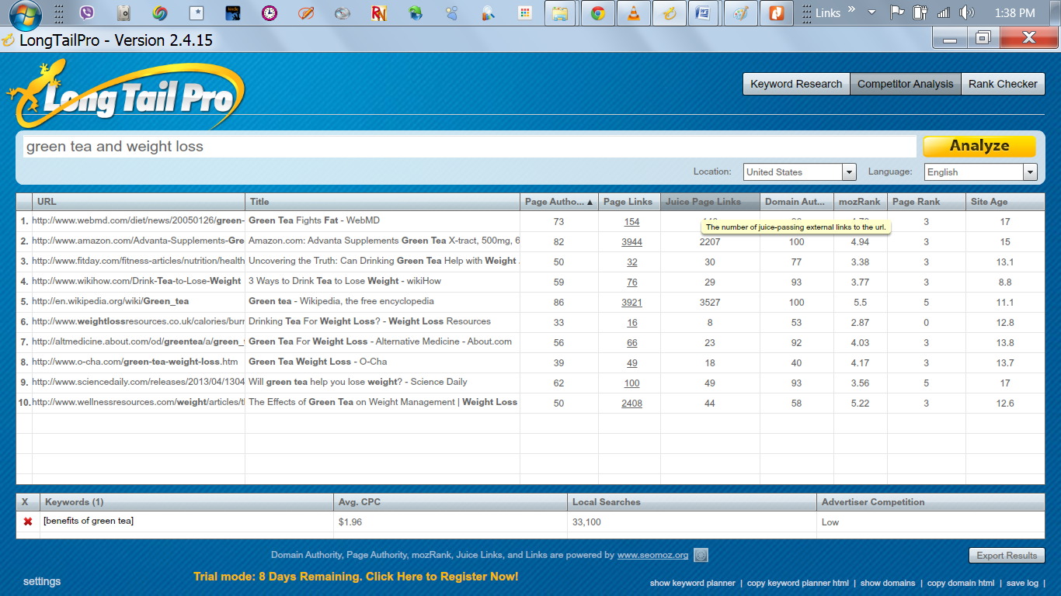Open the 154 page links for WebMD

(x=631, y=222)
